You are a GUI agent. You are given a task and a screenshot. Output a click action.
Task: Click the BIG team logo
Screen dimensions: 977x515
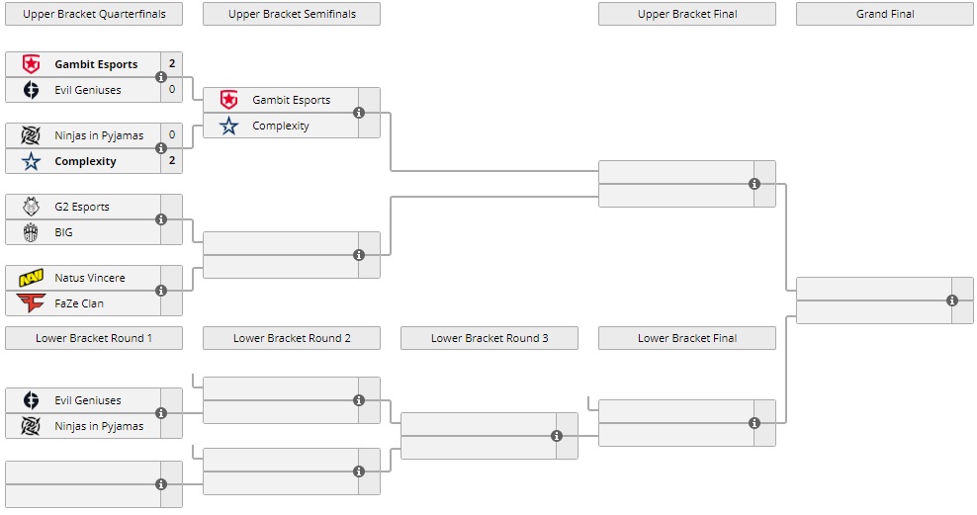pos(31,232)
